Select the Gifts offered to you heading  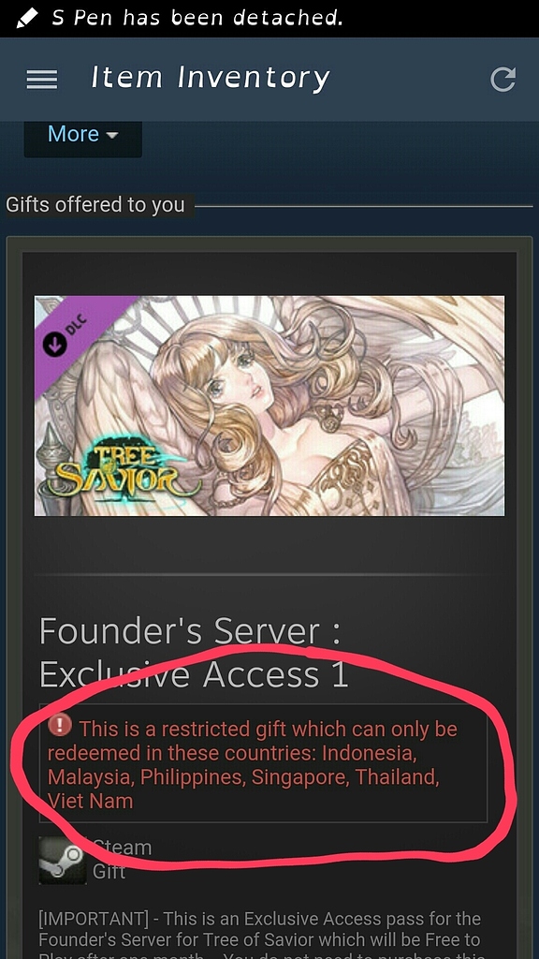tap(95, 204)
